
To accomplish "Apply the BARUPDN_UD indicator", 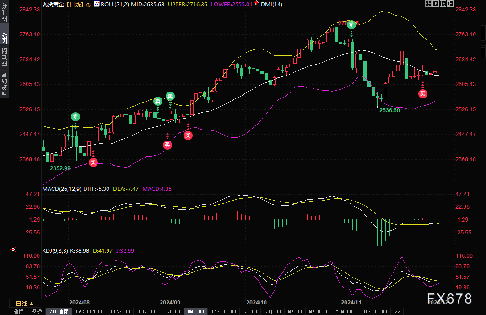I will click(x=89, y=311).
